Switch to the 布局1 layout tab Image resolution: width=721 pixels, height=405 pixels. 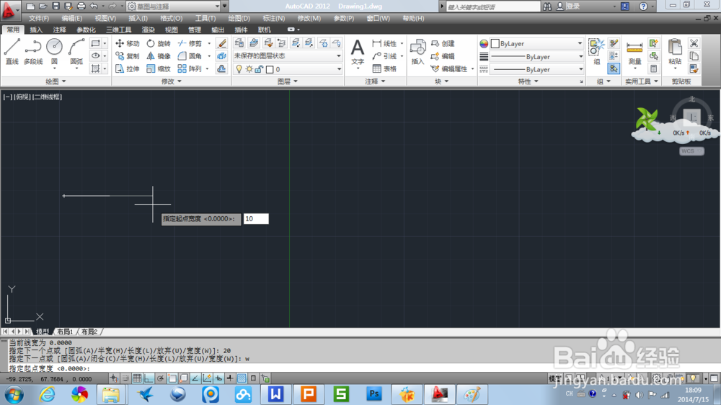coord(65,331)
